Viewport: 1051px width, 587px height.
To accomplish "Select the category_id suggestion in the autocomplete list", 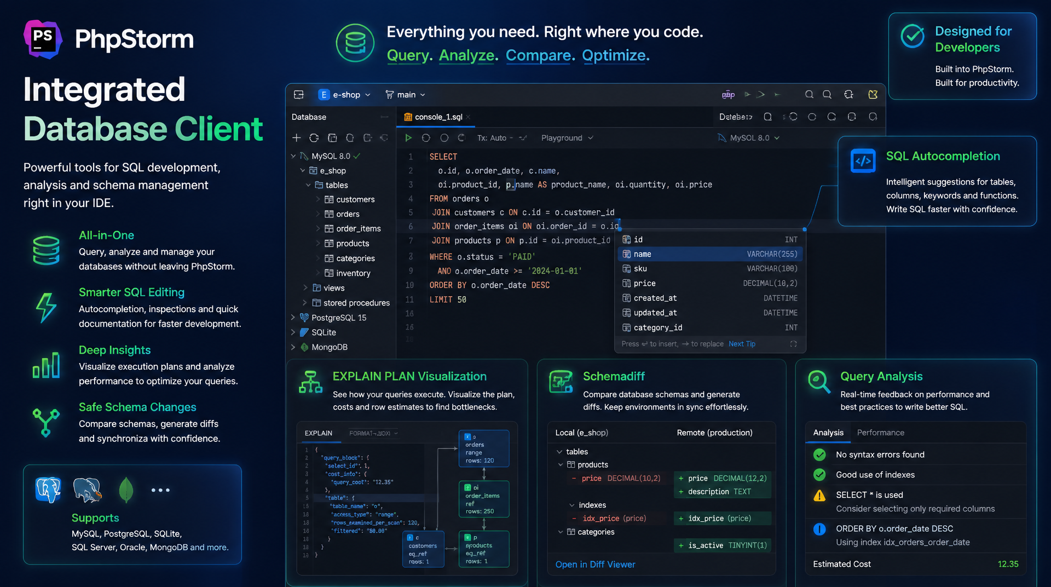I will click(x=710, y=327).
